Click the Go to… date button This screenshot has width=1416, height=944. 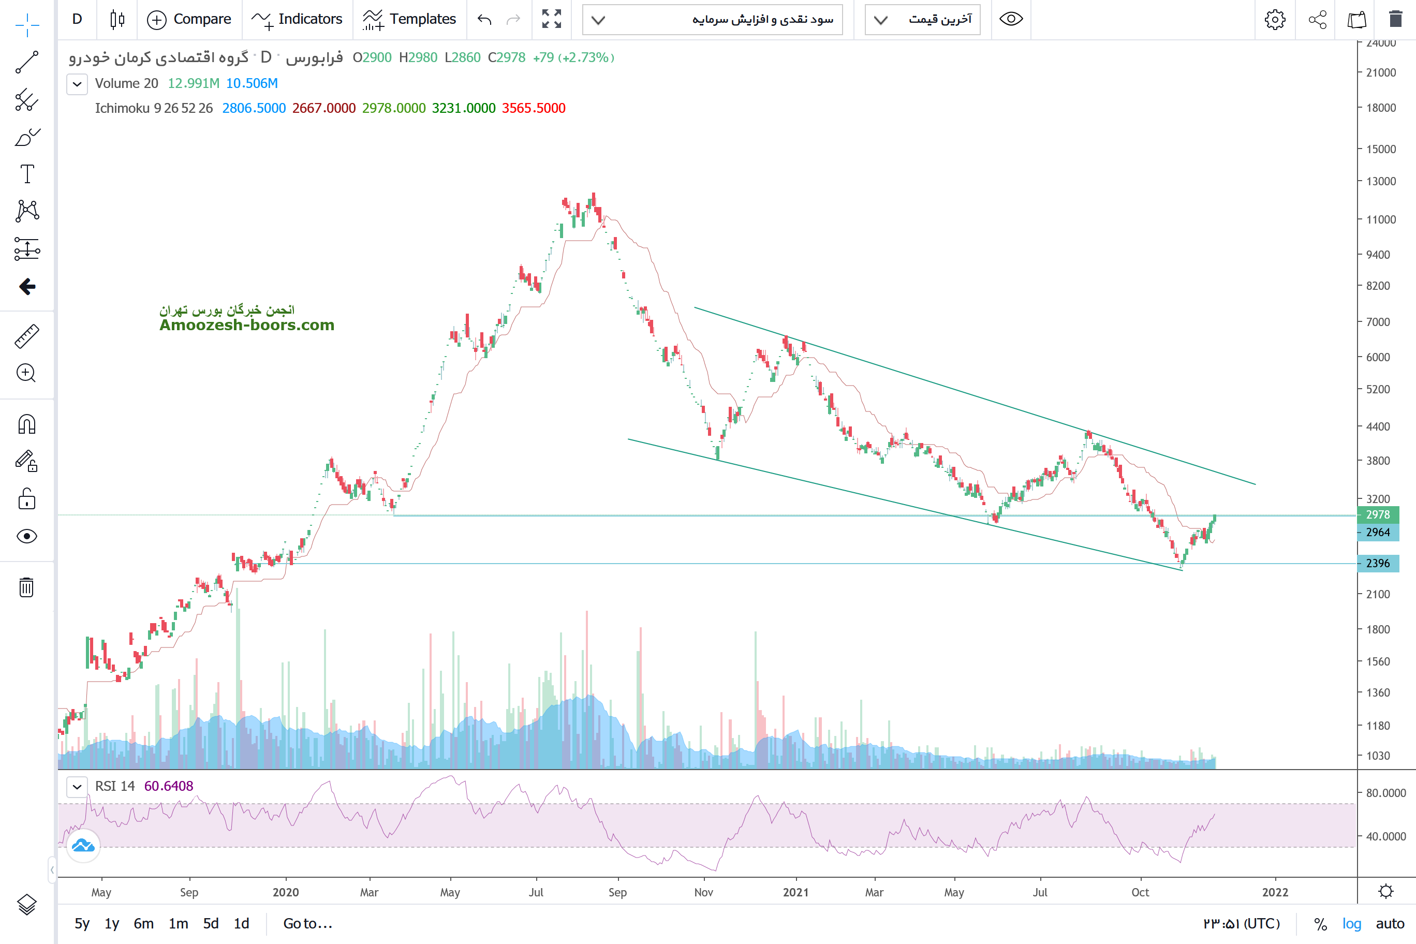(307, 923)
